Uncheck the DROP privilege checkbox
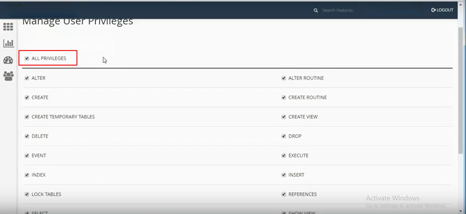 (x=283, y=136)
